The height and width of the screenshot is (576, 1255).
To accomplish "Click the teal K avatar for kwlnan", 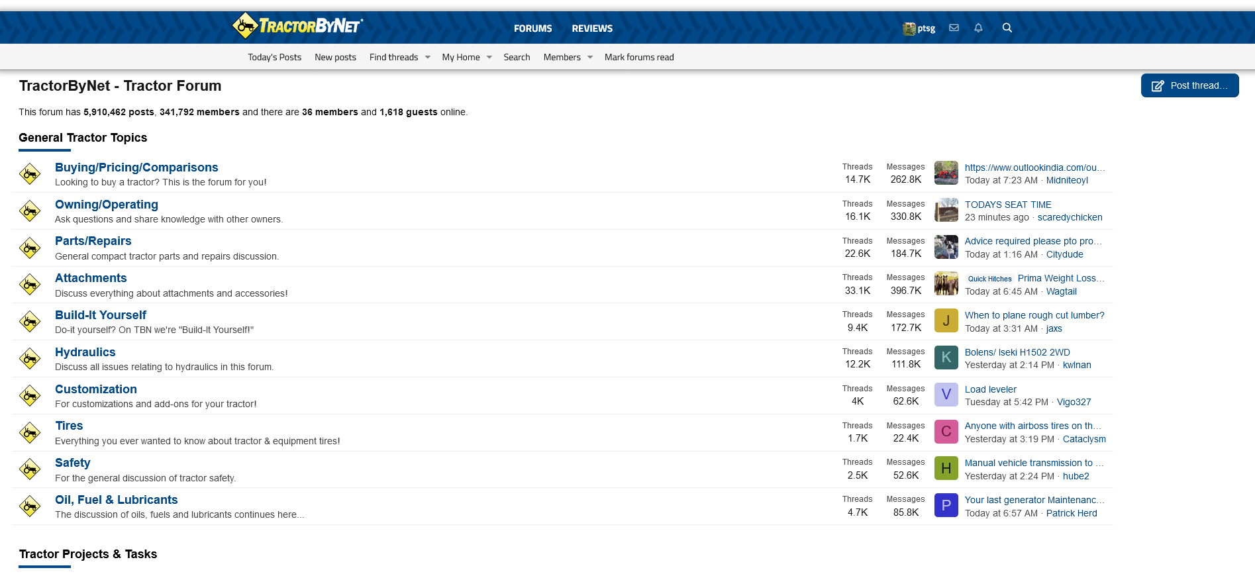I will (x=946, y=358).
